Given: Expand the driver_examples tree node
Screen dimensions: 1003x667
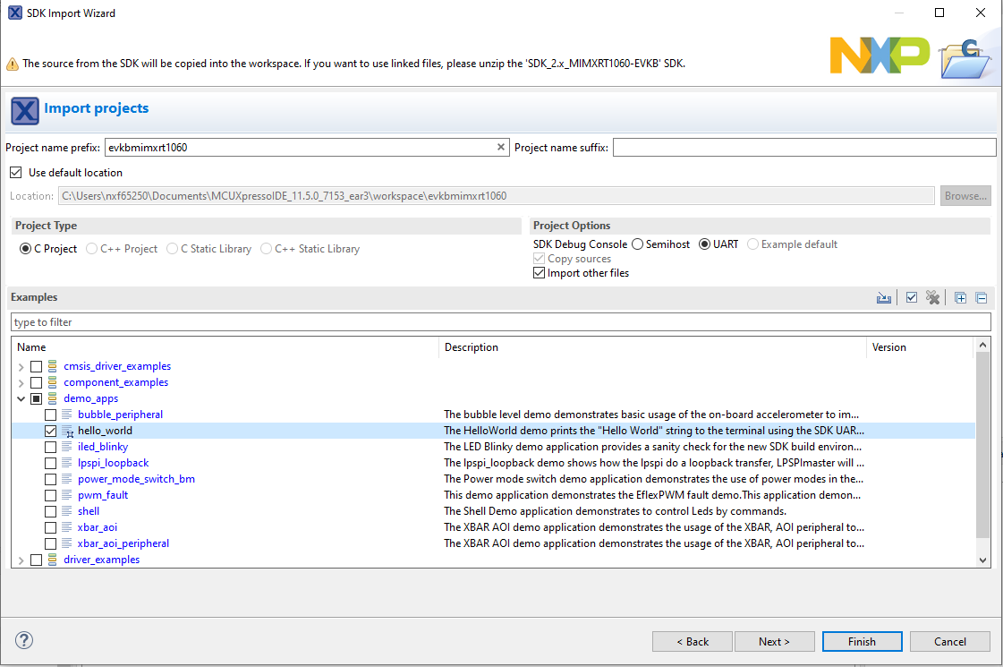Looking at the screenshot, I should pos(21,560).
